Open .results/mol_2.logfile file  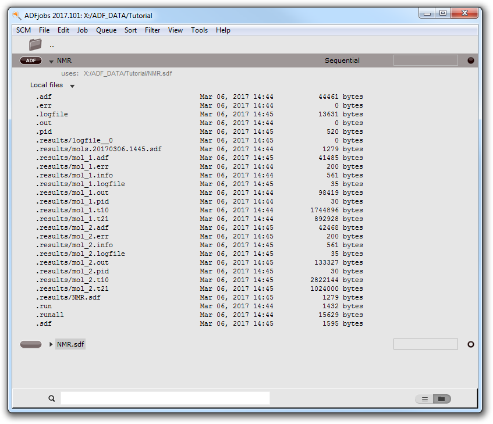tap(80, 254)
